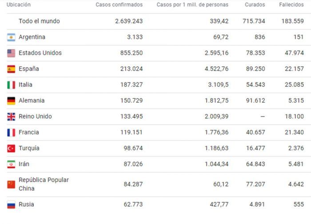Select the Germany flag icon
Viewport: 311px width, 224px height.
(x=11, y=101)
